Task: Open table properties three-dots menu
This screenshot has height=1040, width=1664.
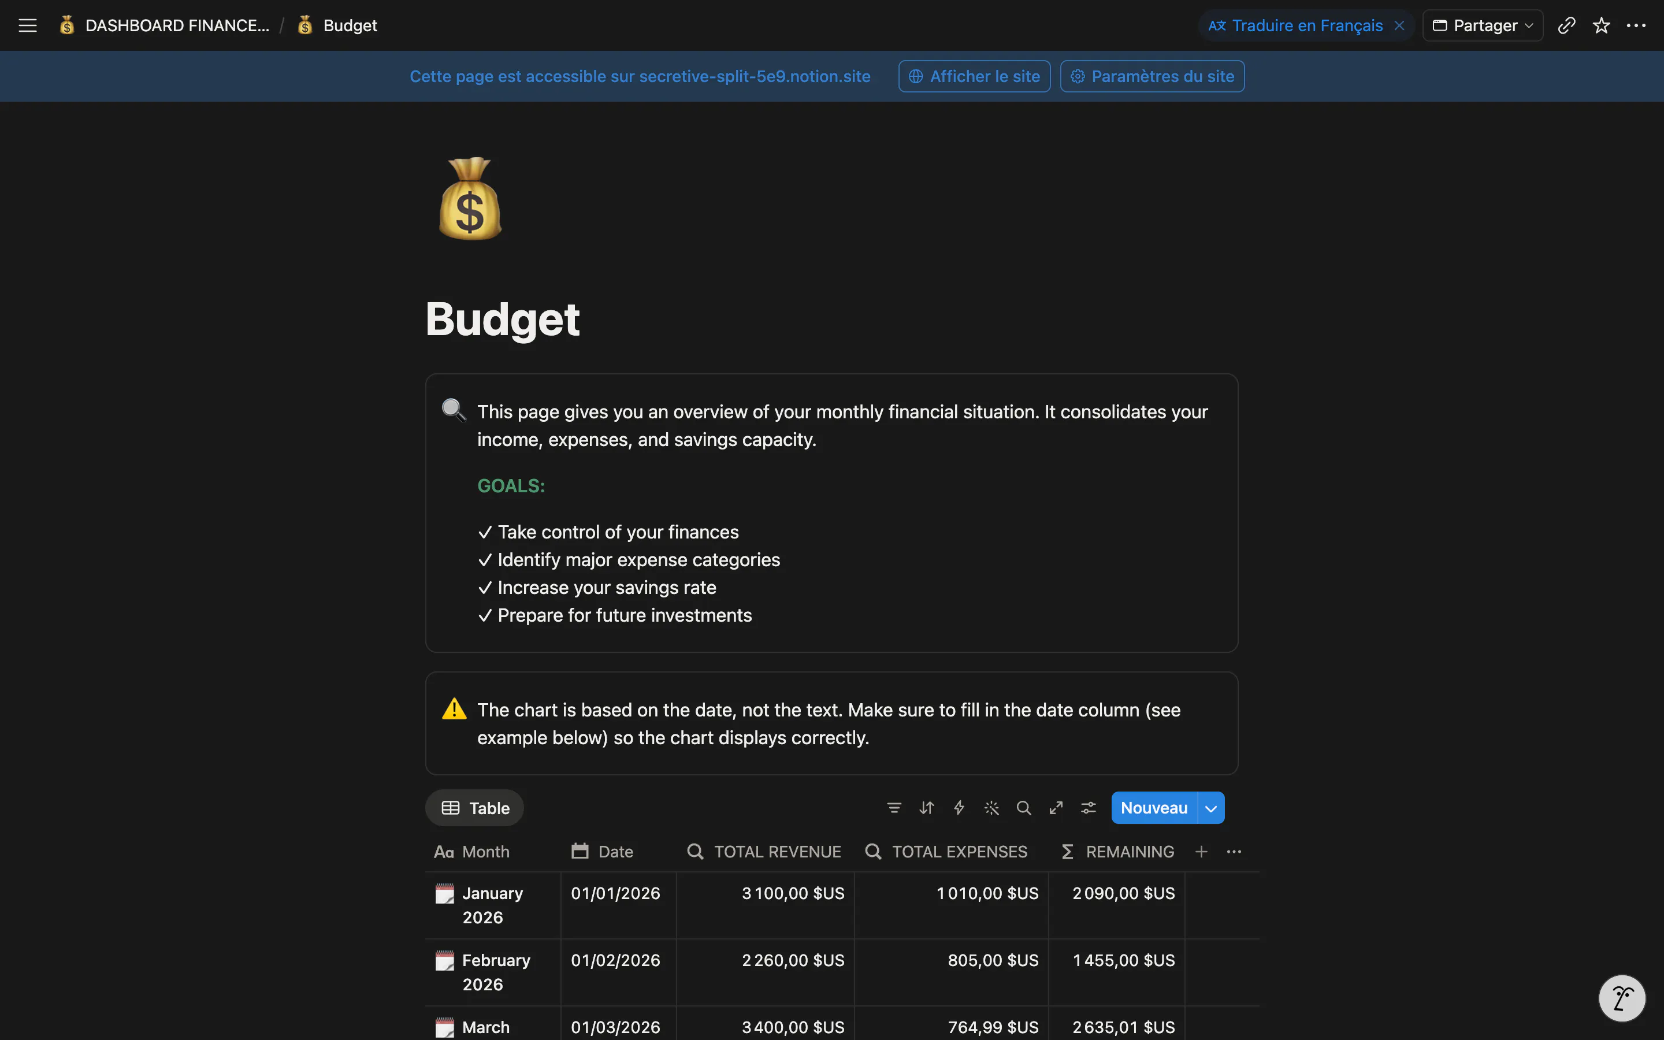Action: click(x=1234, y=852)
